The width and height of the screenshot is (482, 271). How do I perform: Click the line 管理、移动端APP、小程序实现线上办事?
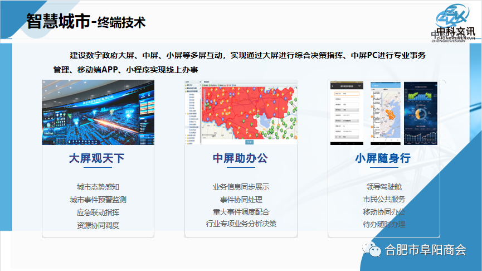coord(125,70)
